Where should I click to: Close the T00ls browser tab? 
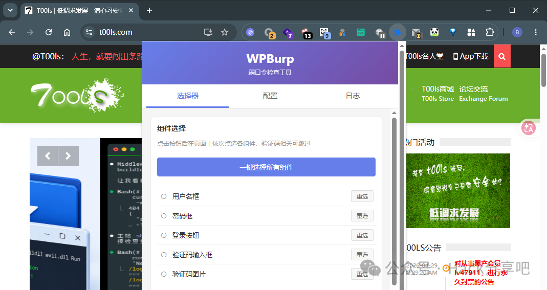131,10
